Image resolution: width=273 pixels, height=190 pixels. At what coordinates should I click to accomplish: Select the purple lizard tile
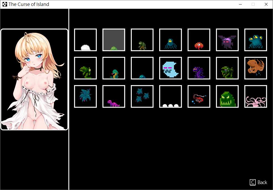point(114,96)
